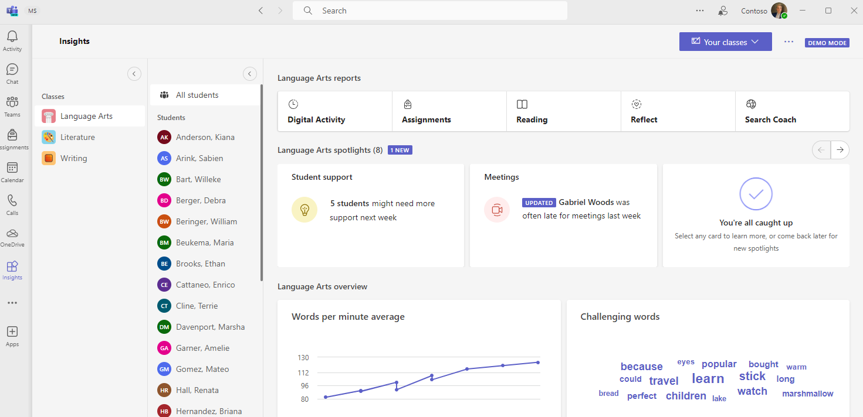This screenshot has height=417, width=863.
Task: Open OneDrive from the app rail
Action: coord(12,234)
